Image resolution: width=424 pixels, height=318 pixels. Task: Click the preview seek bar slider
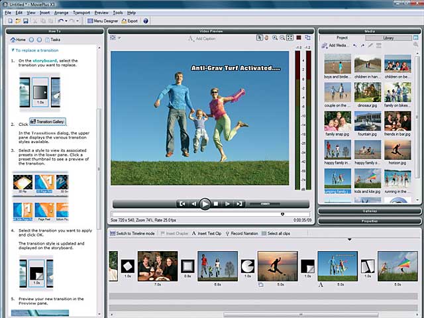click(283, 214)
